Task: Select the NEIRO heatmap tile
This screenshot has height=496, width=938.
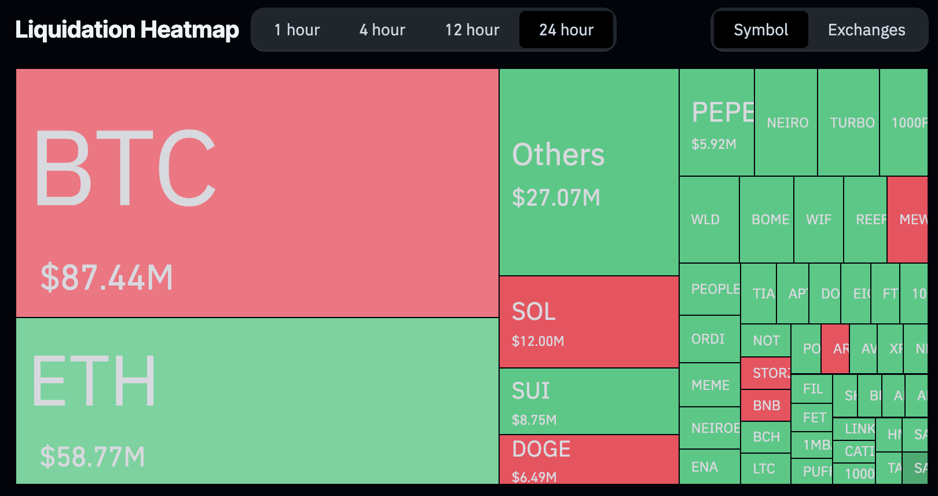Action: [x=786, y=122]
